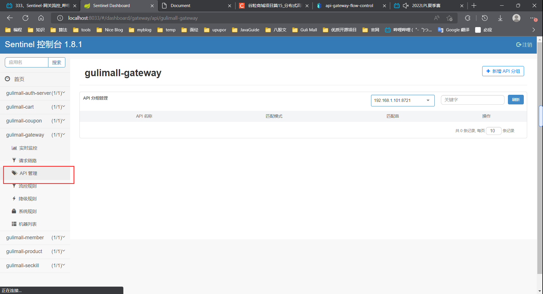Click the 机器列表 list icon
543x294 pixels.
(14, 224)
